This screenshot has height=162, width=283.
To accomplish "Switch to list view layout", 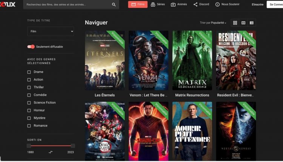I will pos(252,23).
